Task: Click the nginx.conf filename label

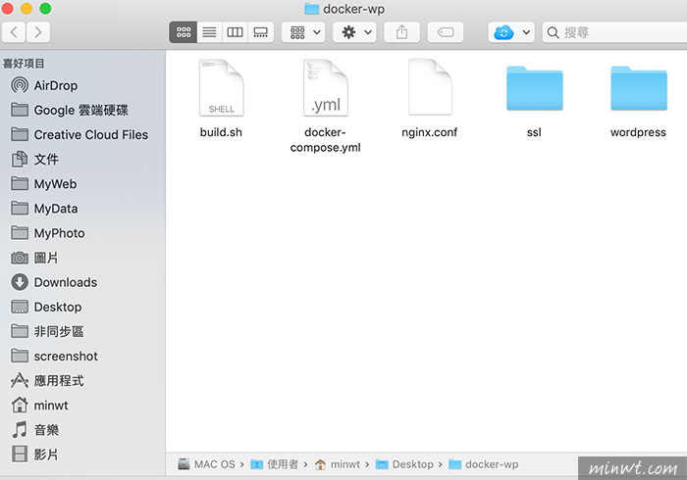Action: pyautogui.click(x=430, y=132)
